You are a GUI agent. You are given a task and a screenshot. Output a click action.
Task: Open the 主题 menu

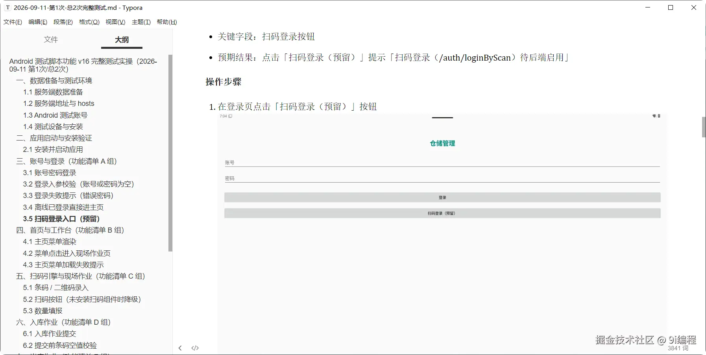[x=141, y=22]
